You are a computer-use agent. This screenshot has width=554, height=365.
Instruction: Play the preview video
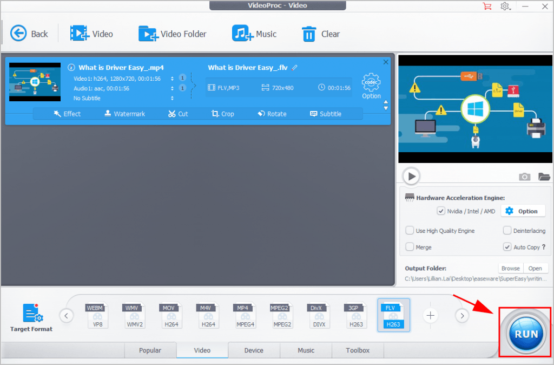tap(411, 176)
